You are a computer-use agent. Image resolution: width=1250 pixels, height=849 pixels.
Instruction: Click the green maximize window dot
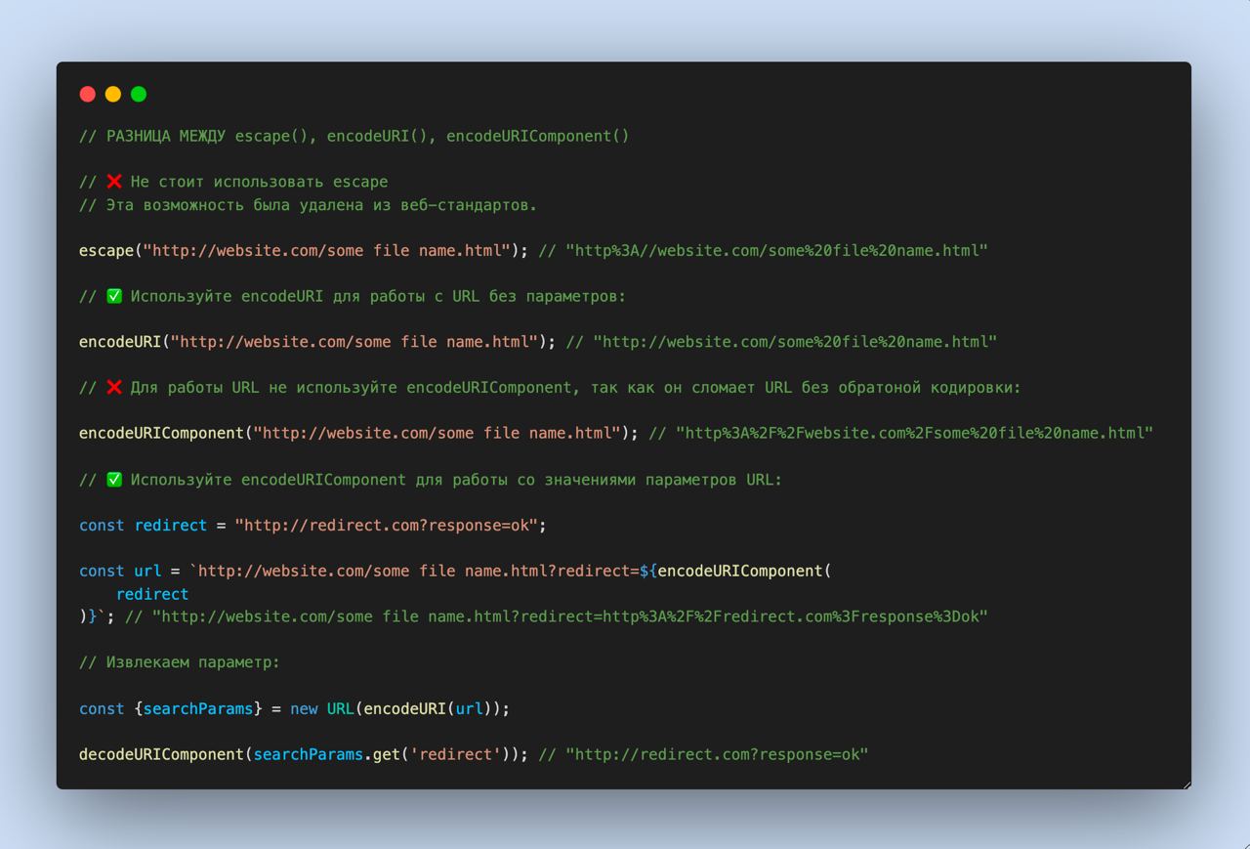[x=139, y=94]
